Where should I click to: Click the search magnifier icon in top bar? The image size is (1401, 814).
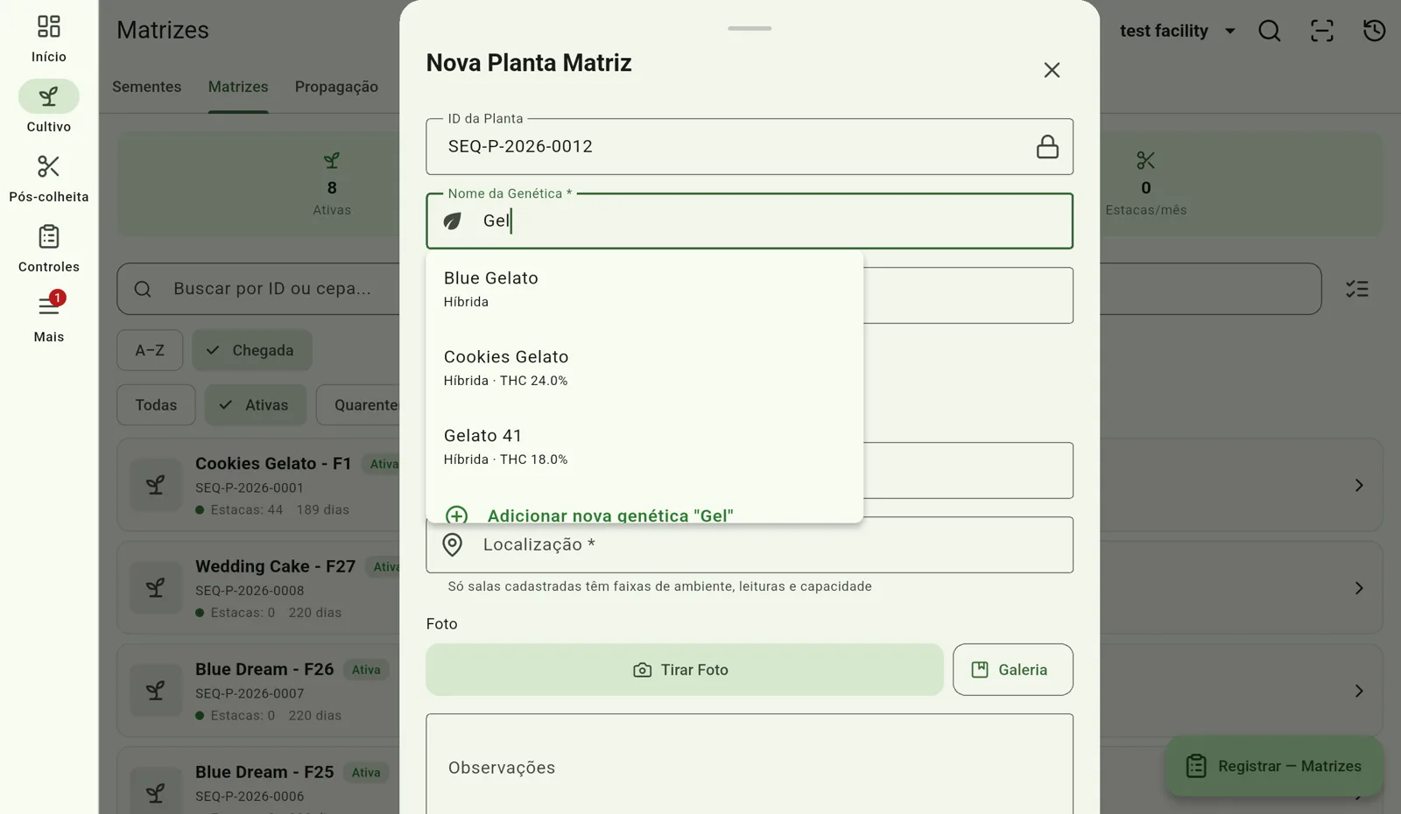pyautogui.click(x=1269, y=31)
